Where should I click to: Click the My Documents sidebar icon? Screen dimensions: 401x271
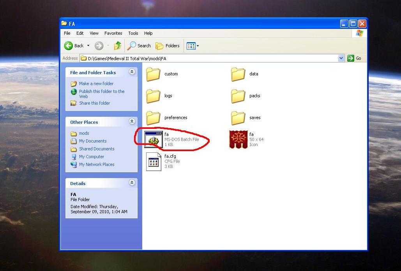pos(74,141)
